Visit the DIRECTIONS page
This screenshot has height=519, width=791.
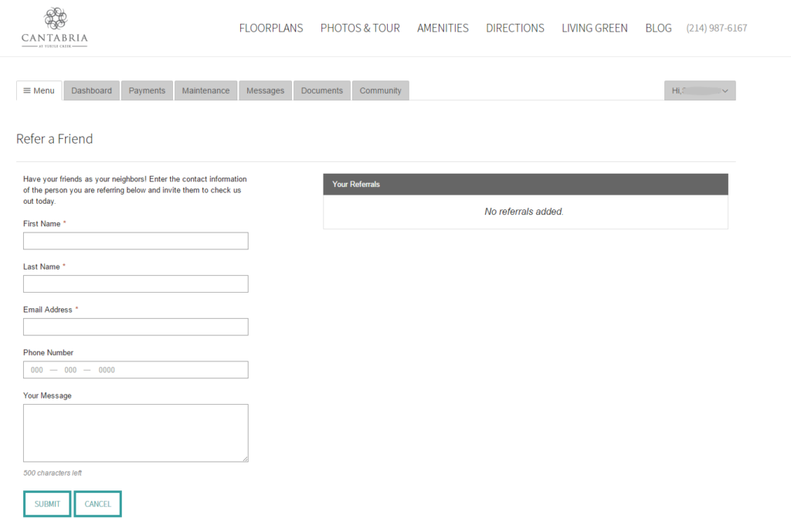[514, 28]
